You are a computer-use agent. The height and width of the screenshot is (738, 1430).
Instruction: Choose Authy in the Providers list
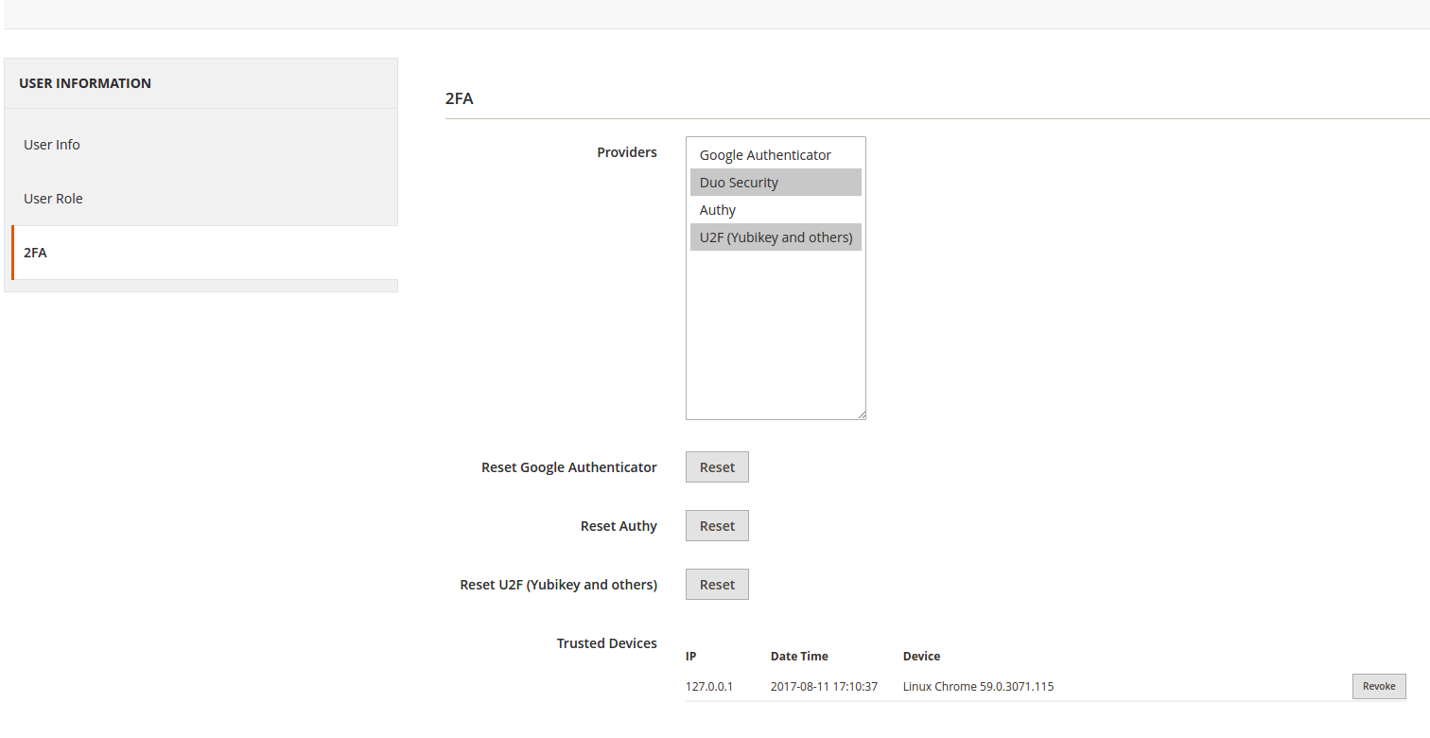718,210
